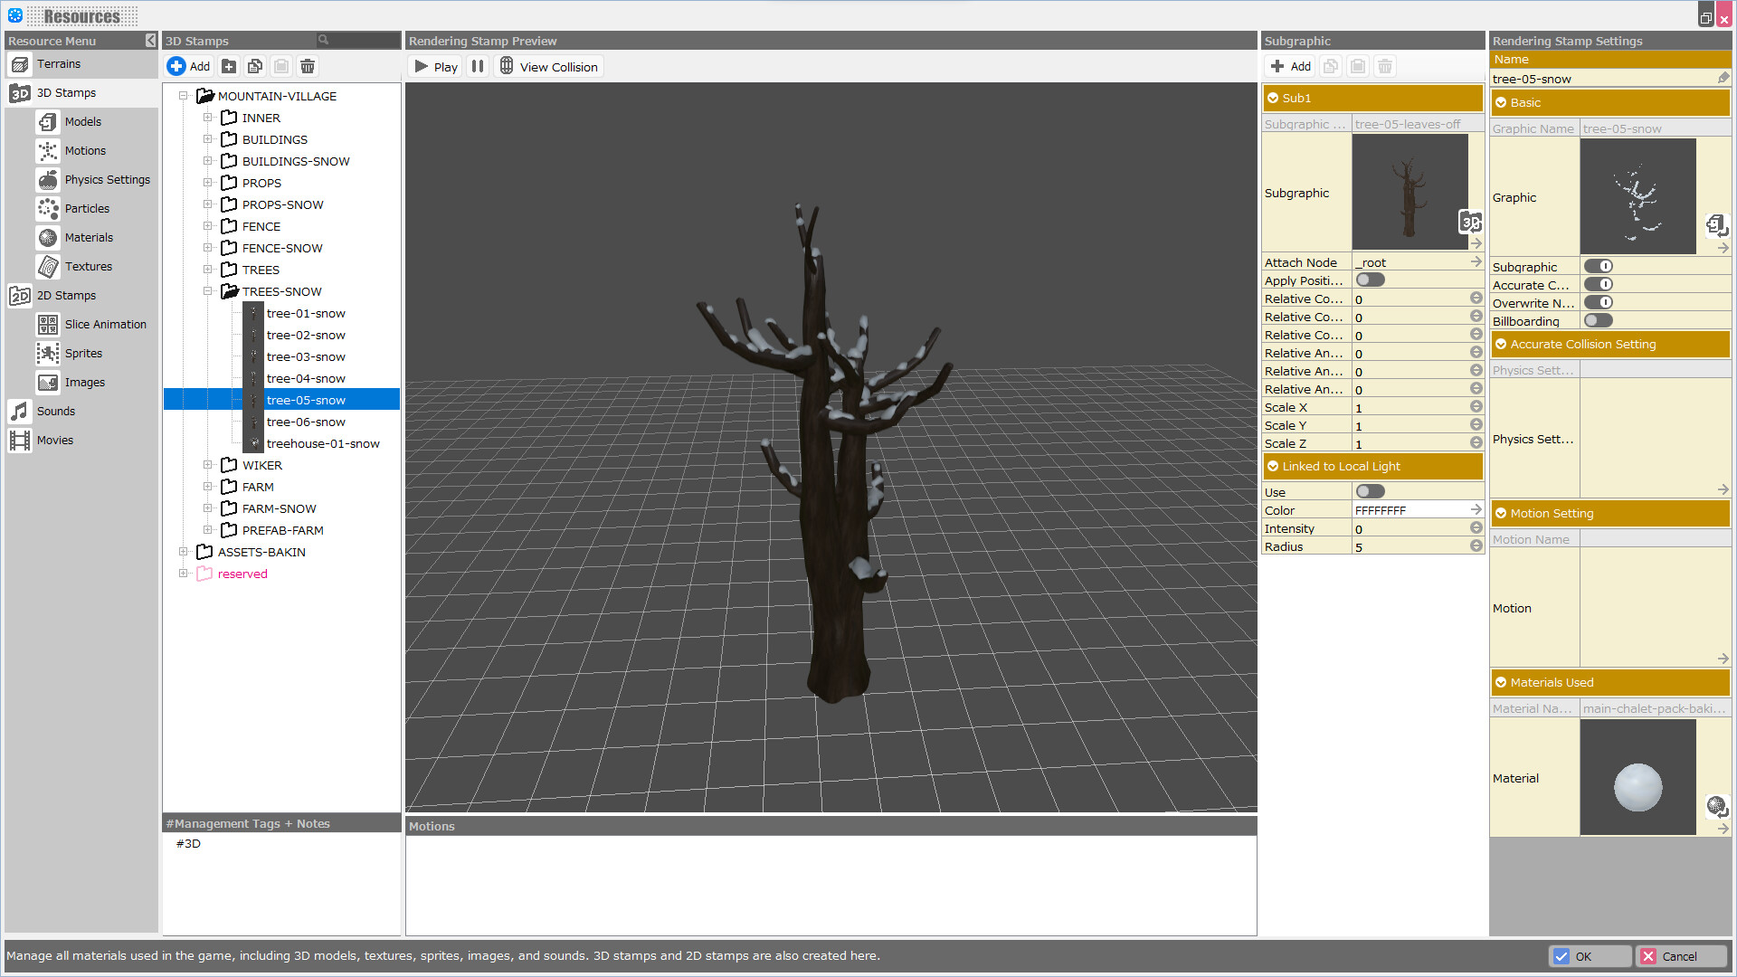Select the Materials category icon
The image size is (1737, 977).
(47, 237)
